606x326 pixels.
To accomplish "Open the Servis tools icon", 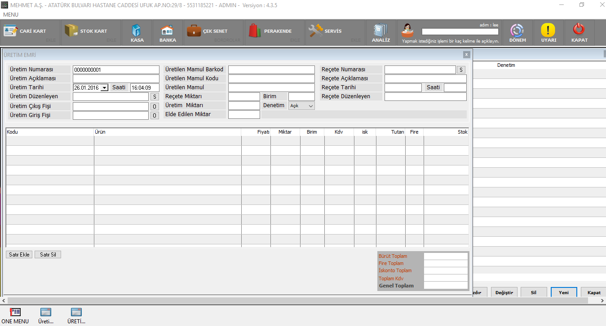I will tap(326, 31).
